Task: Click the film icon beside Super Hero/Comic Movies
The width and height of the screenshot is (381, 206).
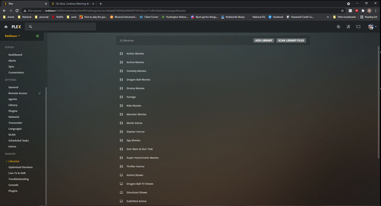Action: click(121, 158)
